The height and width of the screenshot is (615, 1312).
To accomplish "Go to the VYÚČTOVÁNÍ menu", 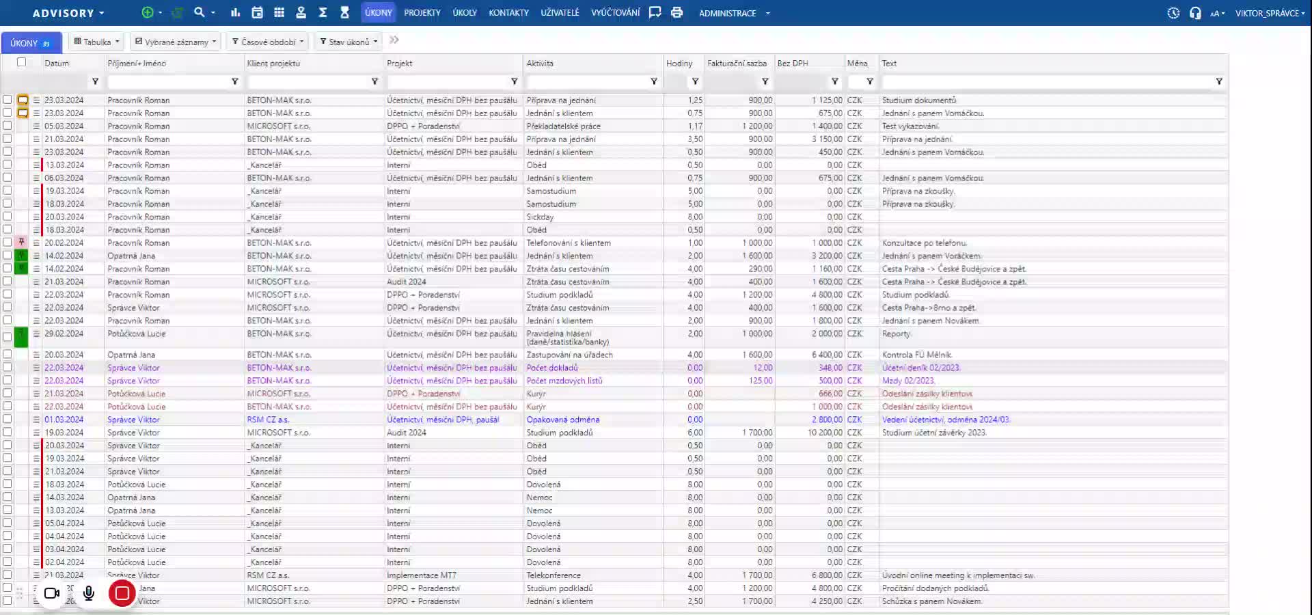I will pyautogui.click(x=615, y=13).
